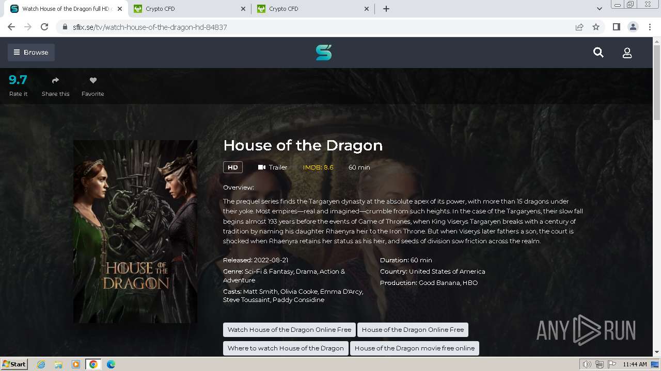Open File Explorer from taskbar
The image size is (661, 371).
point(58,364)
